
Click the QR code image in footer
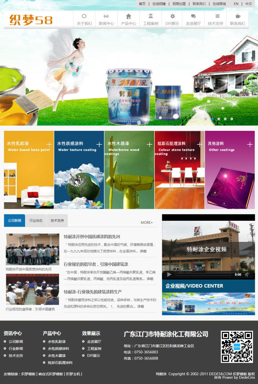coord(237,347)
